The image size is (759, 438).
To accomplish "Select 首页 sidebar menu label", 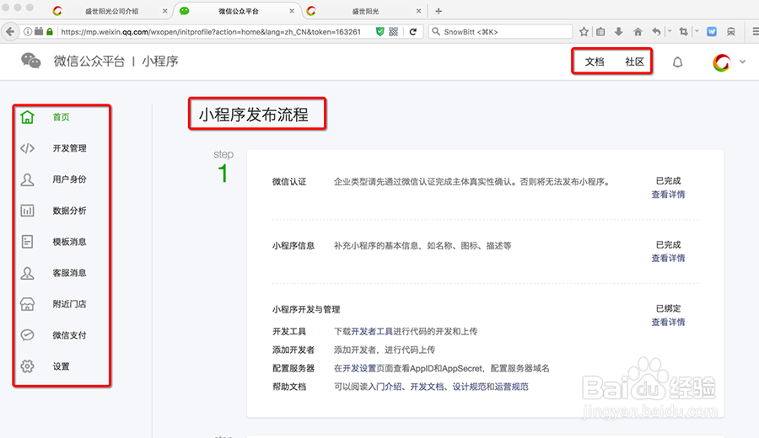I will tap(61, 117).
